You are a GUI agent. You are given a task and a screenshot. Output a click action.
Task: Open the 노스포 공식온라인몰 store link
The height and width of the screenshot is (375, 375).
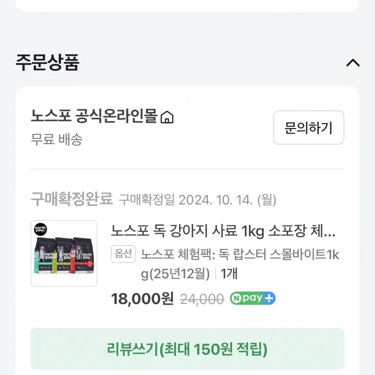point(94,116)
